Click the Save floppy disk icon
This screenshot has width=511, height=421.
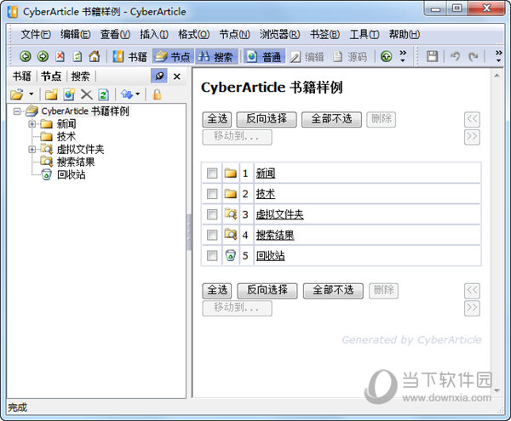coord(432,57)
